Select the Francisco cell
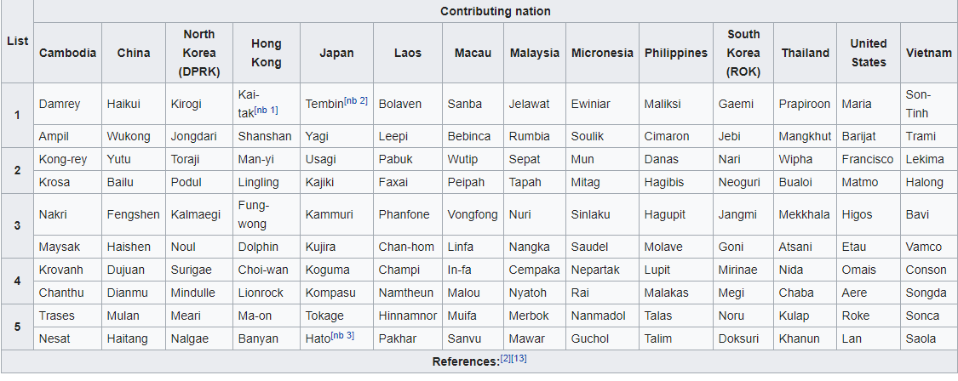The width and height of the screenshot is (958, 381). 869,159
